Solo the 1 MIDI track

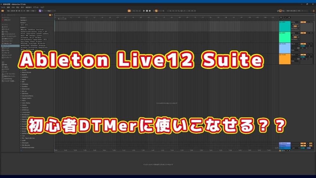[308, 22]
